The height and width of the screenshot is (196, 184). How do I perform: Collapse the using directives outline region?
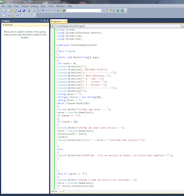coord(56,30)
